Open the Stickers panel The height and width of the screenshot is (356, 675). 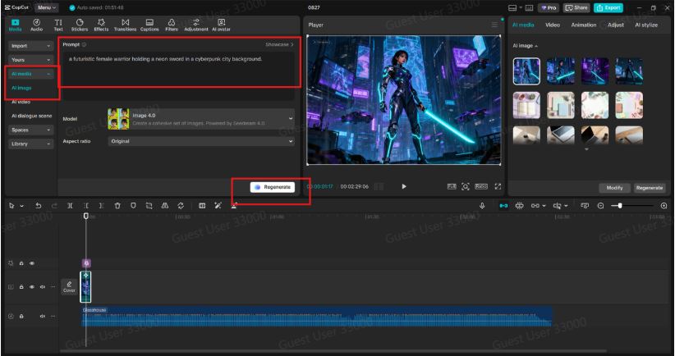[81, 25]
